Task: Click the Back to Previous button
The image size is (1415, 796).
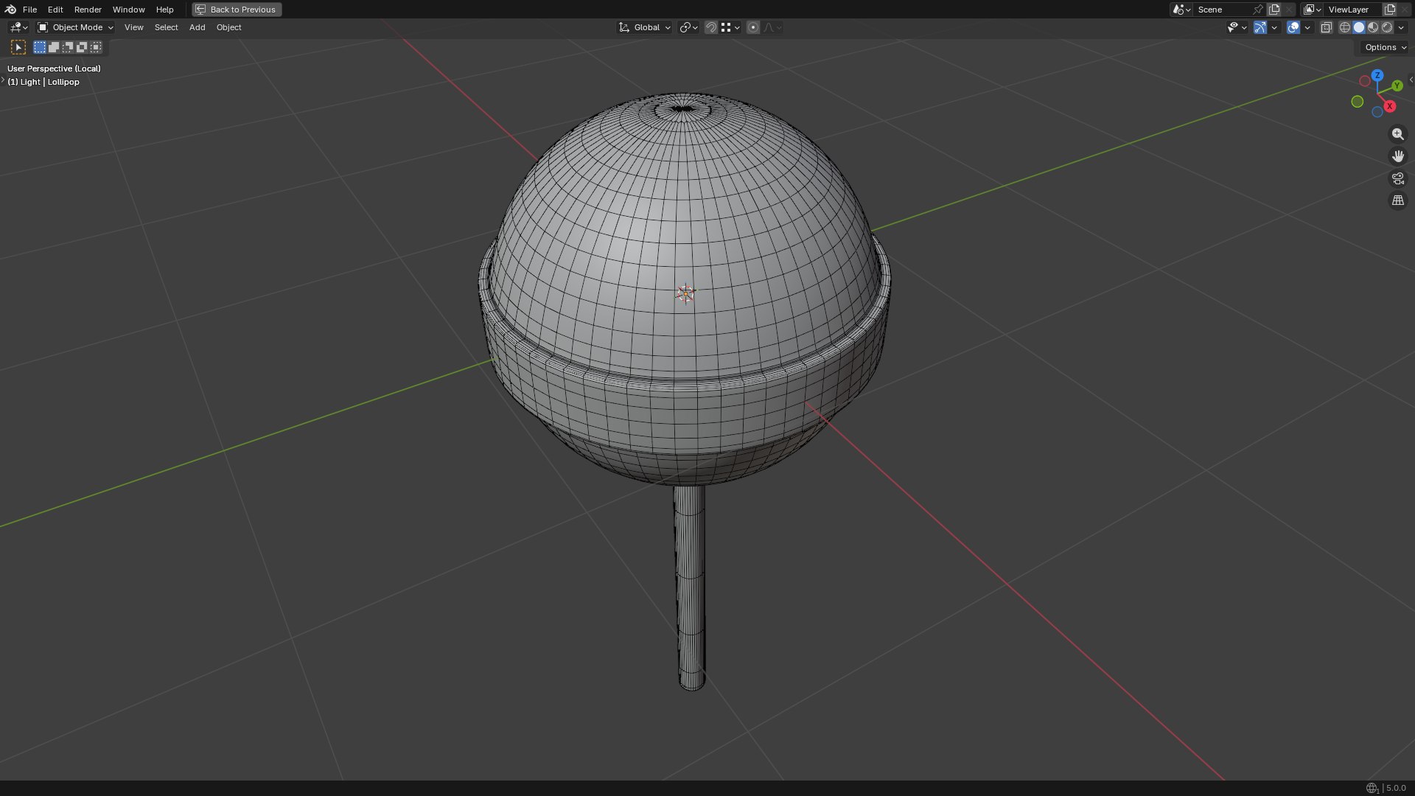Action: coord(237,10)
